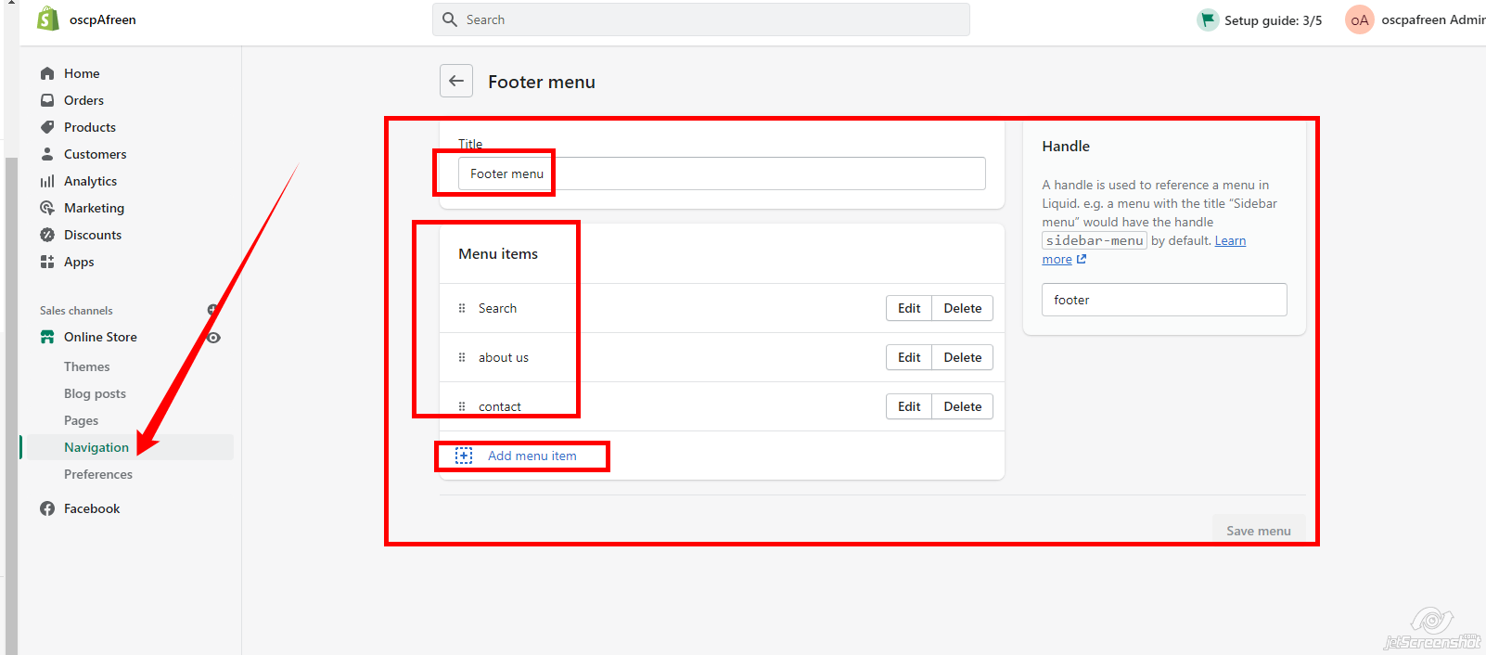Click the Home icon in sidebar
The width and height of the screenshot is (1486, 655).
pos(47,73)
